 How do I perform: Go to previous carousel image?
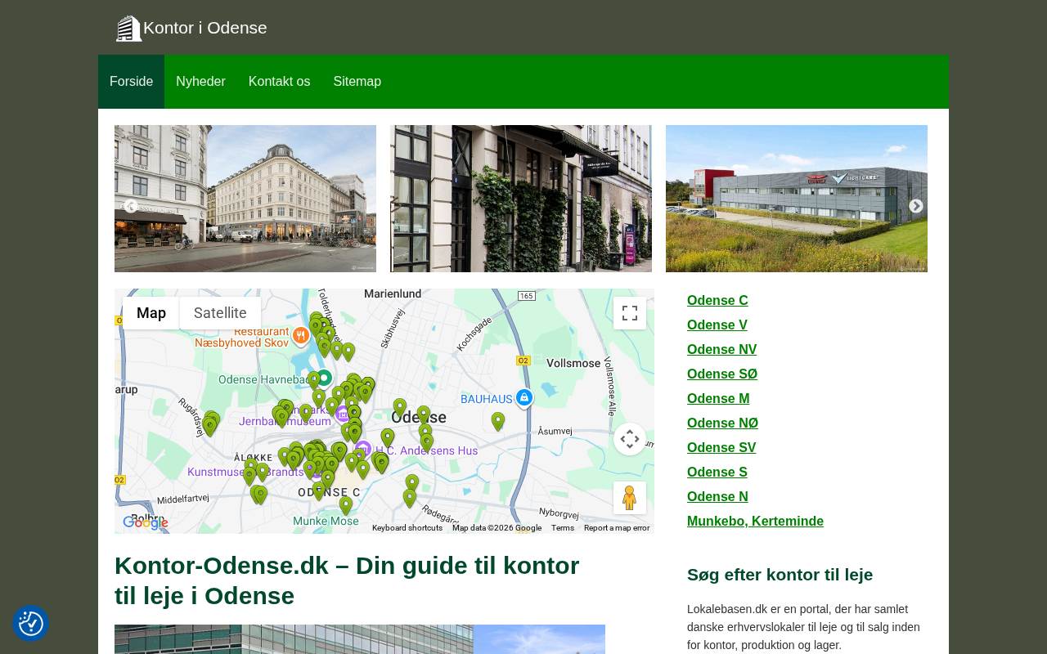pyautogui.click(x=131, y=206)
